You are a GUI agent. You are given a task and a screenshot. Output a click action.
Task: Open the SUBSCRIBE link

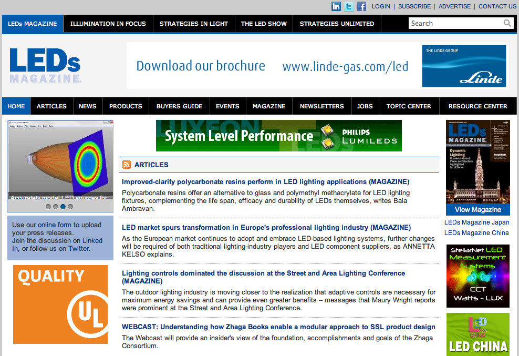tap(414, 6)
